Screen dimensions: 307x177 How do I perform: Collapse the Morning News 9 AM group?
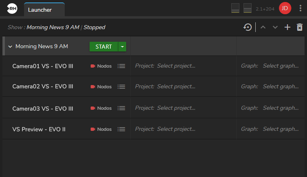point(10,47)
